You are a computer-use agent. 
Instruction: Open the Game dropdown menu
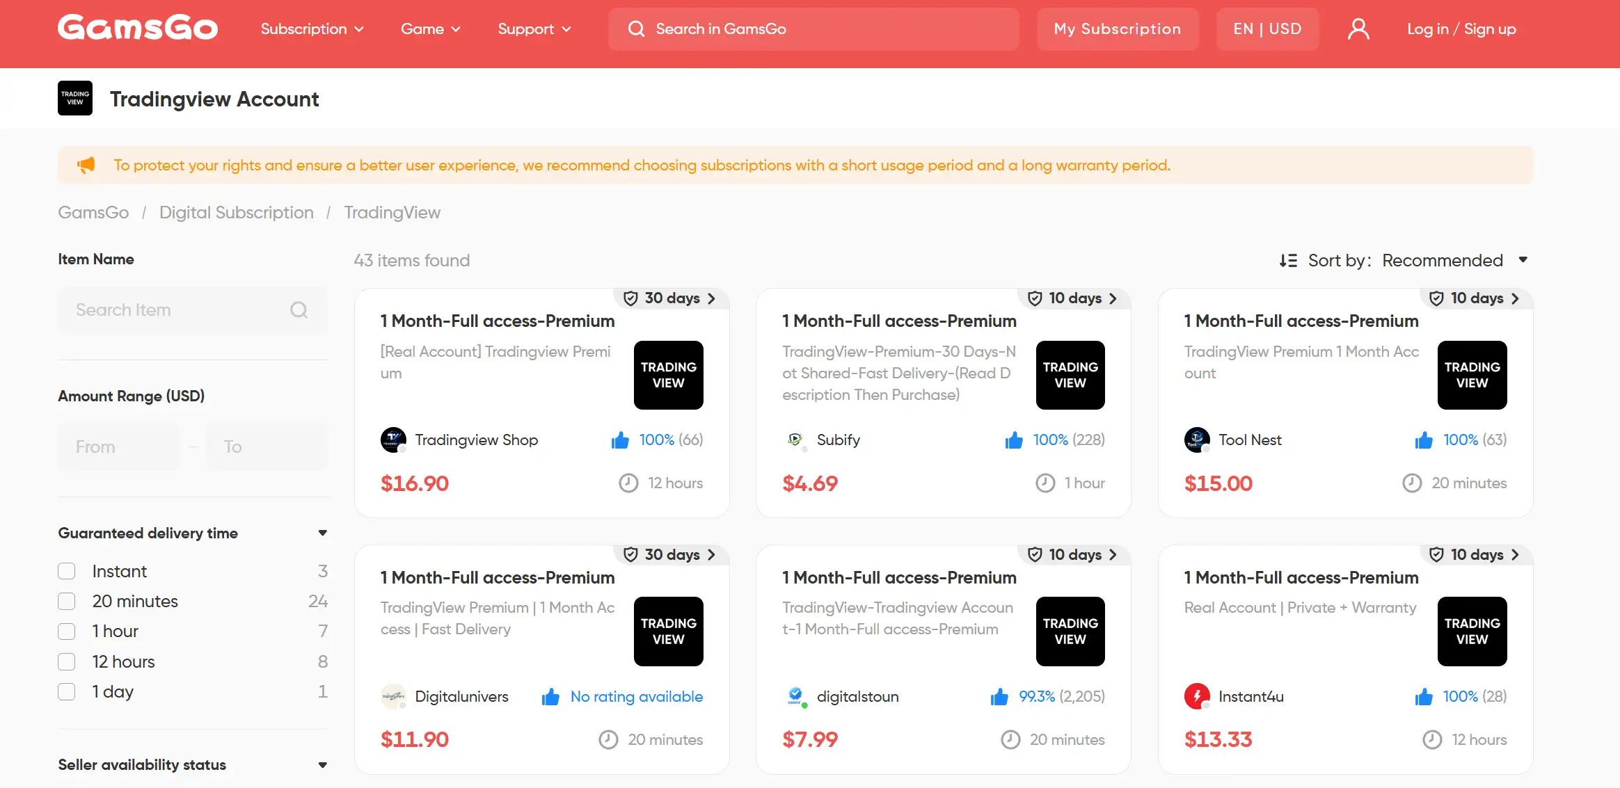point(430,29)
